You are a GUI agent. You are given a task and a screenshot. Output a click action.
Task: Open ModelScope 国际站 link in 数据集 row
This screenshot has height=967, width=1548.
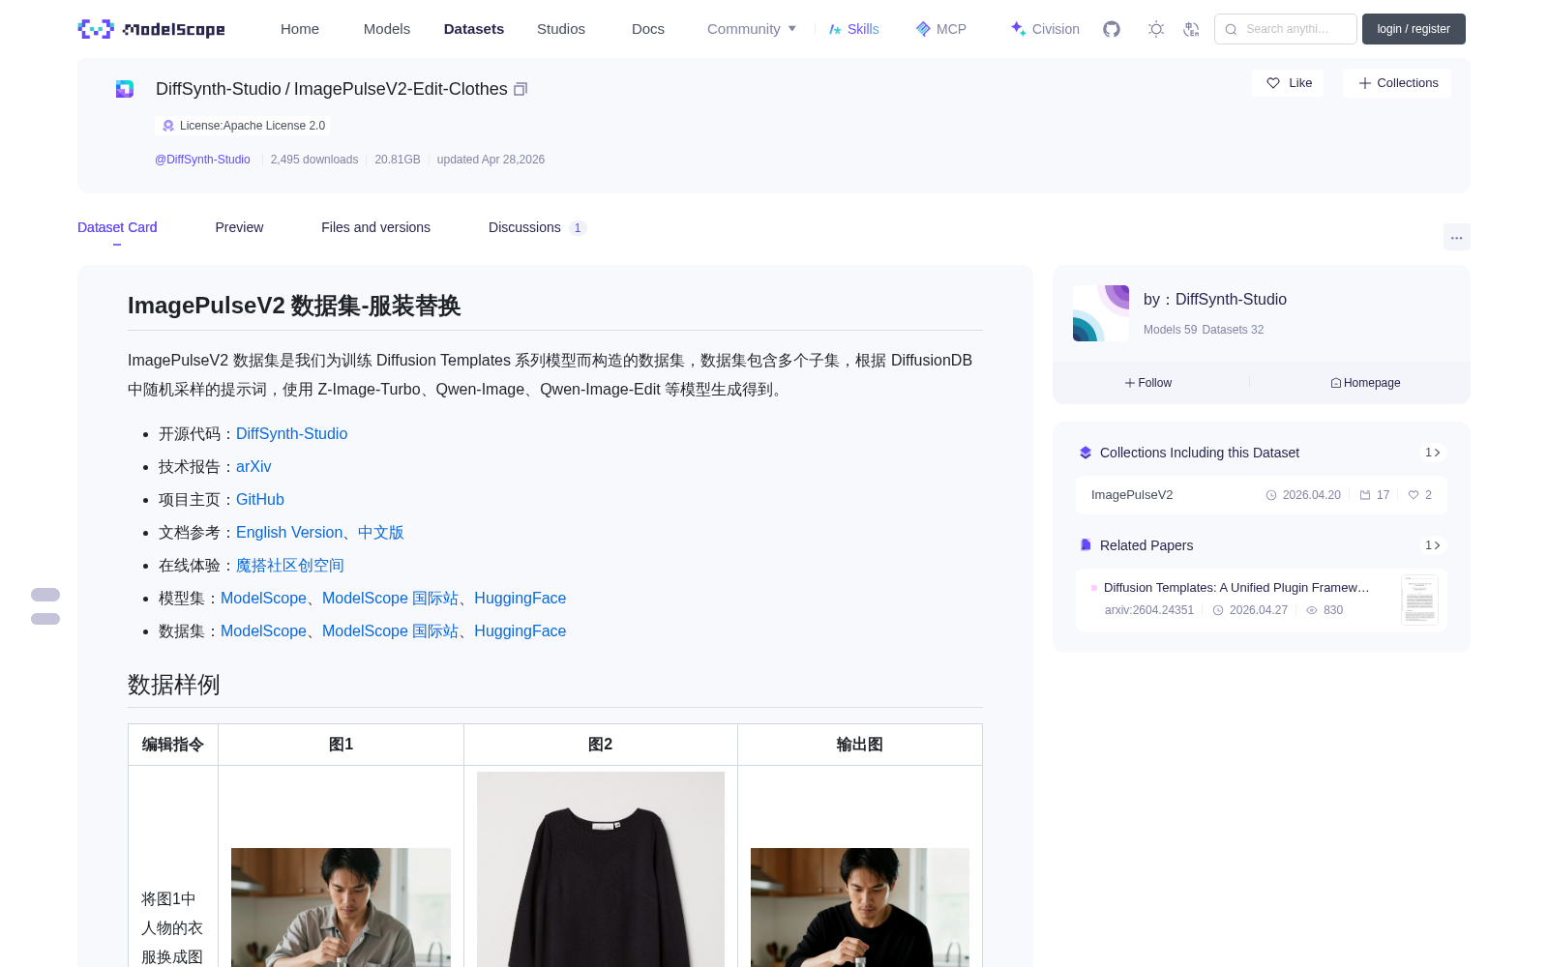click(x=390, y=631)
